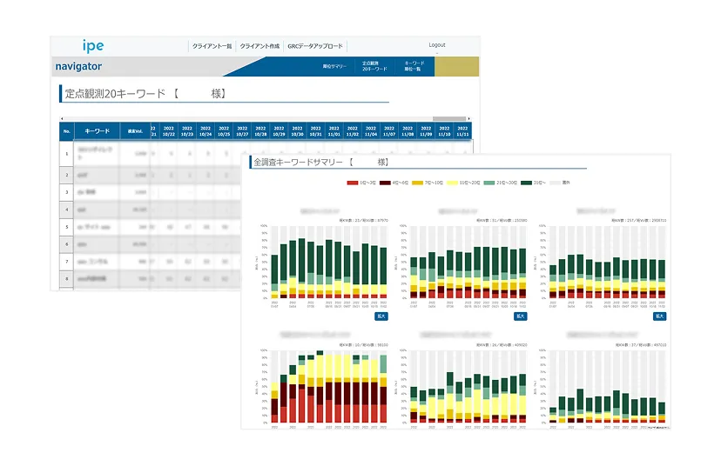Click 拡大 button under middle top chart

click(521, 316)
